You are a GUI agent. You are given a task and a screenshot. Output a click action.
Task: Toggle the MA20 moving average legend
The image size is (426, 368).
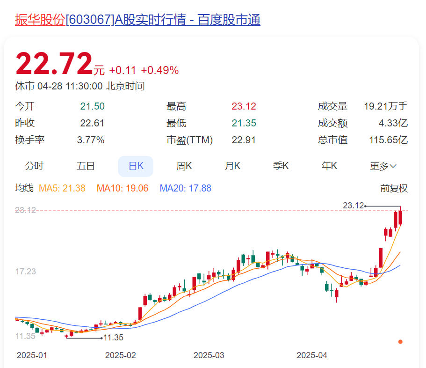(x=185, y=188)
